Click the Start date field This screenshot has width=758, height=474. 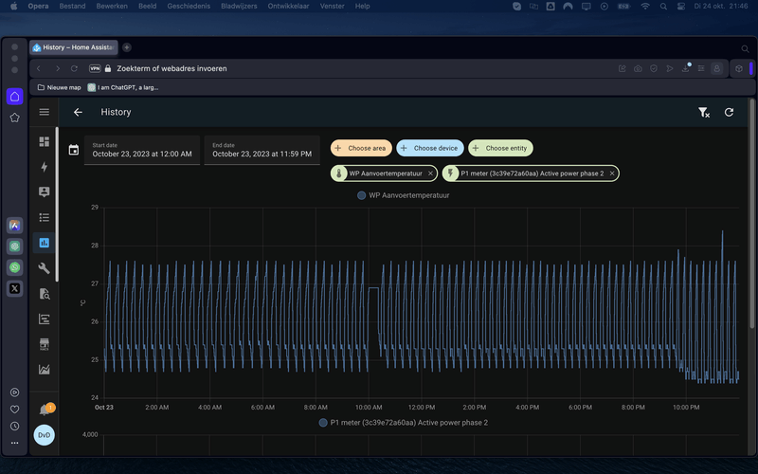142,150
